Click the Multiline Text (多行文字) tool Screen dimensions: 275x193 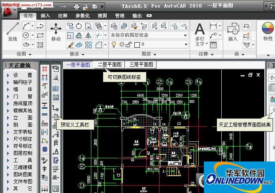coord(200,34)
